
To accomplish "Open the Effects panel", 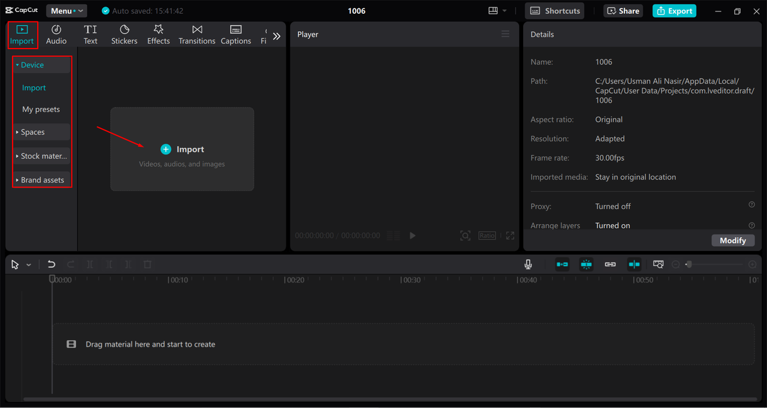I will (158, 35).
